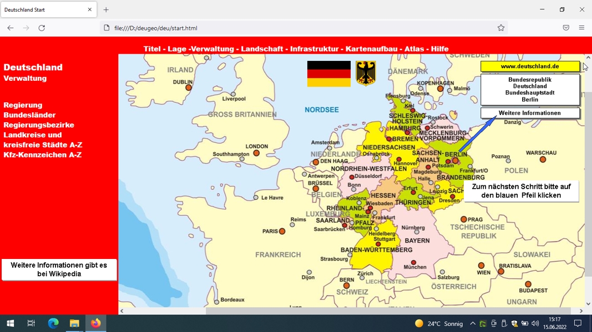Click the horizontal scrollbar right arrow
The width and height of the screenshot is (592, 332).
click(x=581, y=311)
